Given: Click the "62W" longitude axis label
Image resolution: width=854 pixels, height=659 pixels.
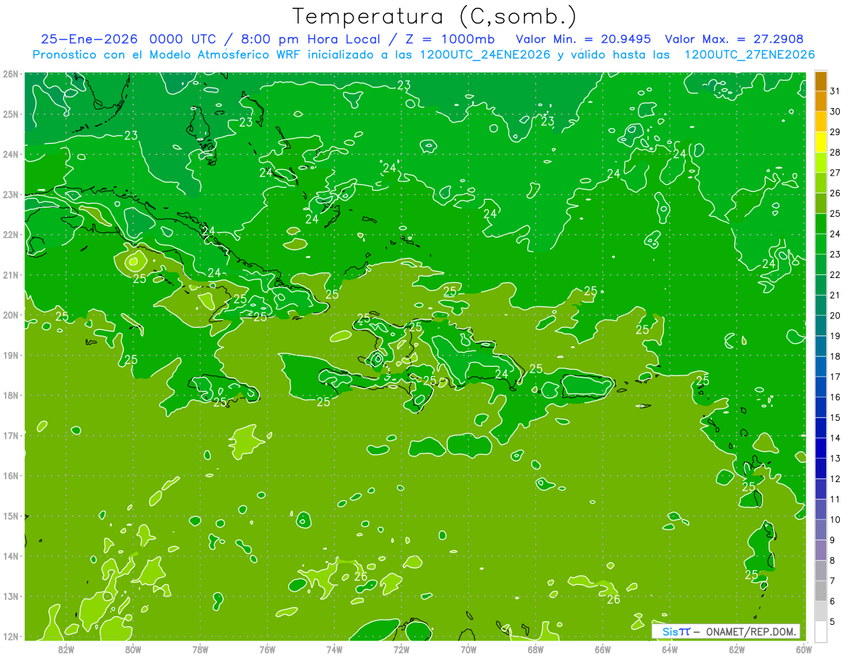Looking at the screenshot, I should click(x=737, y=648).
